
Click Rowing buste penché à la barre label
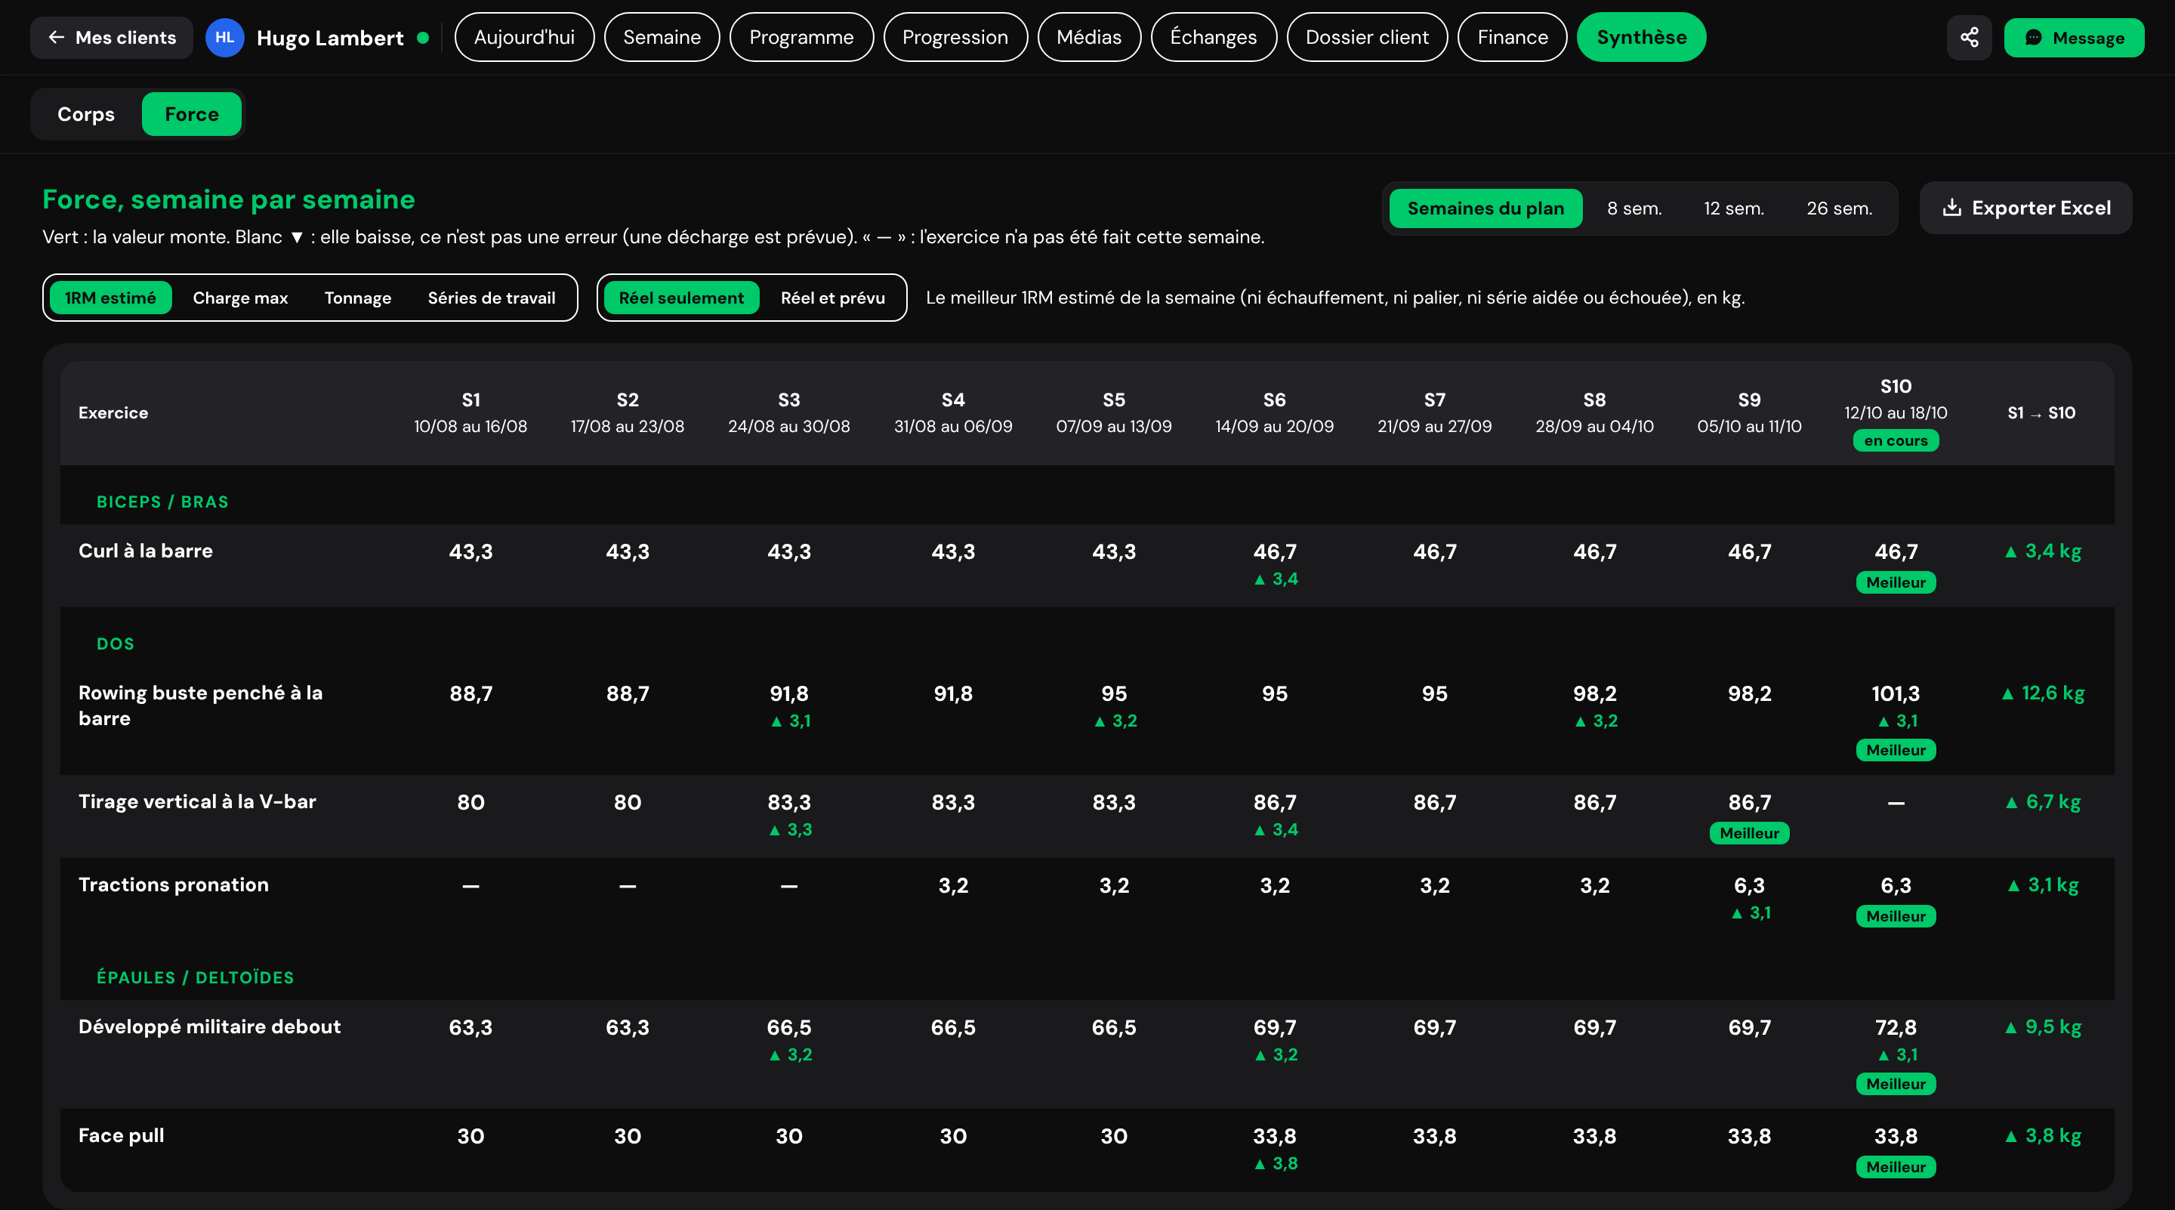(200, 706)
